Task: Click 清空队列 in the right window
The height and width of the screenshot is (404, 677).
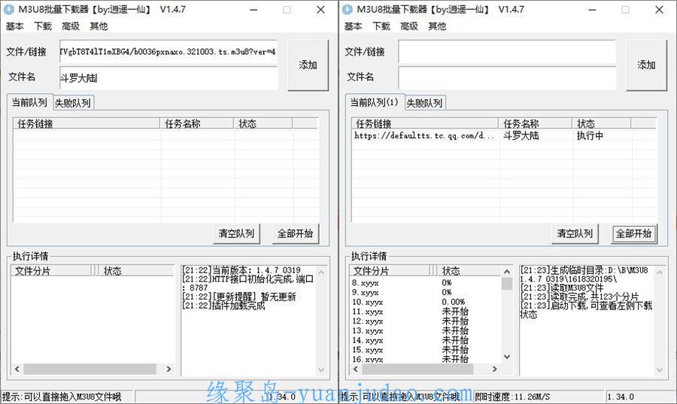Action: tap(575, 234)
